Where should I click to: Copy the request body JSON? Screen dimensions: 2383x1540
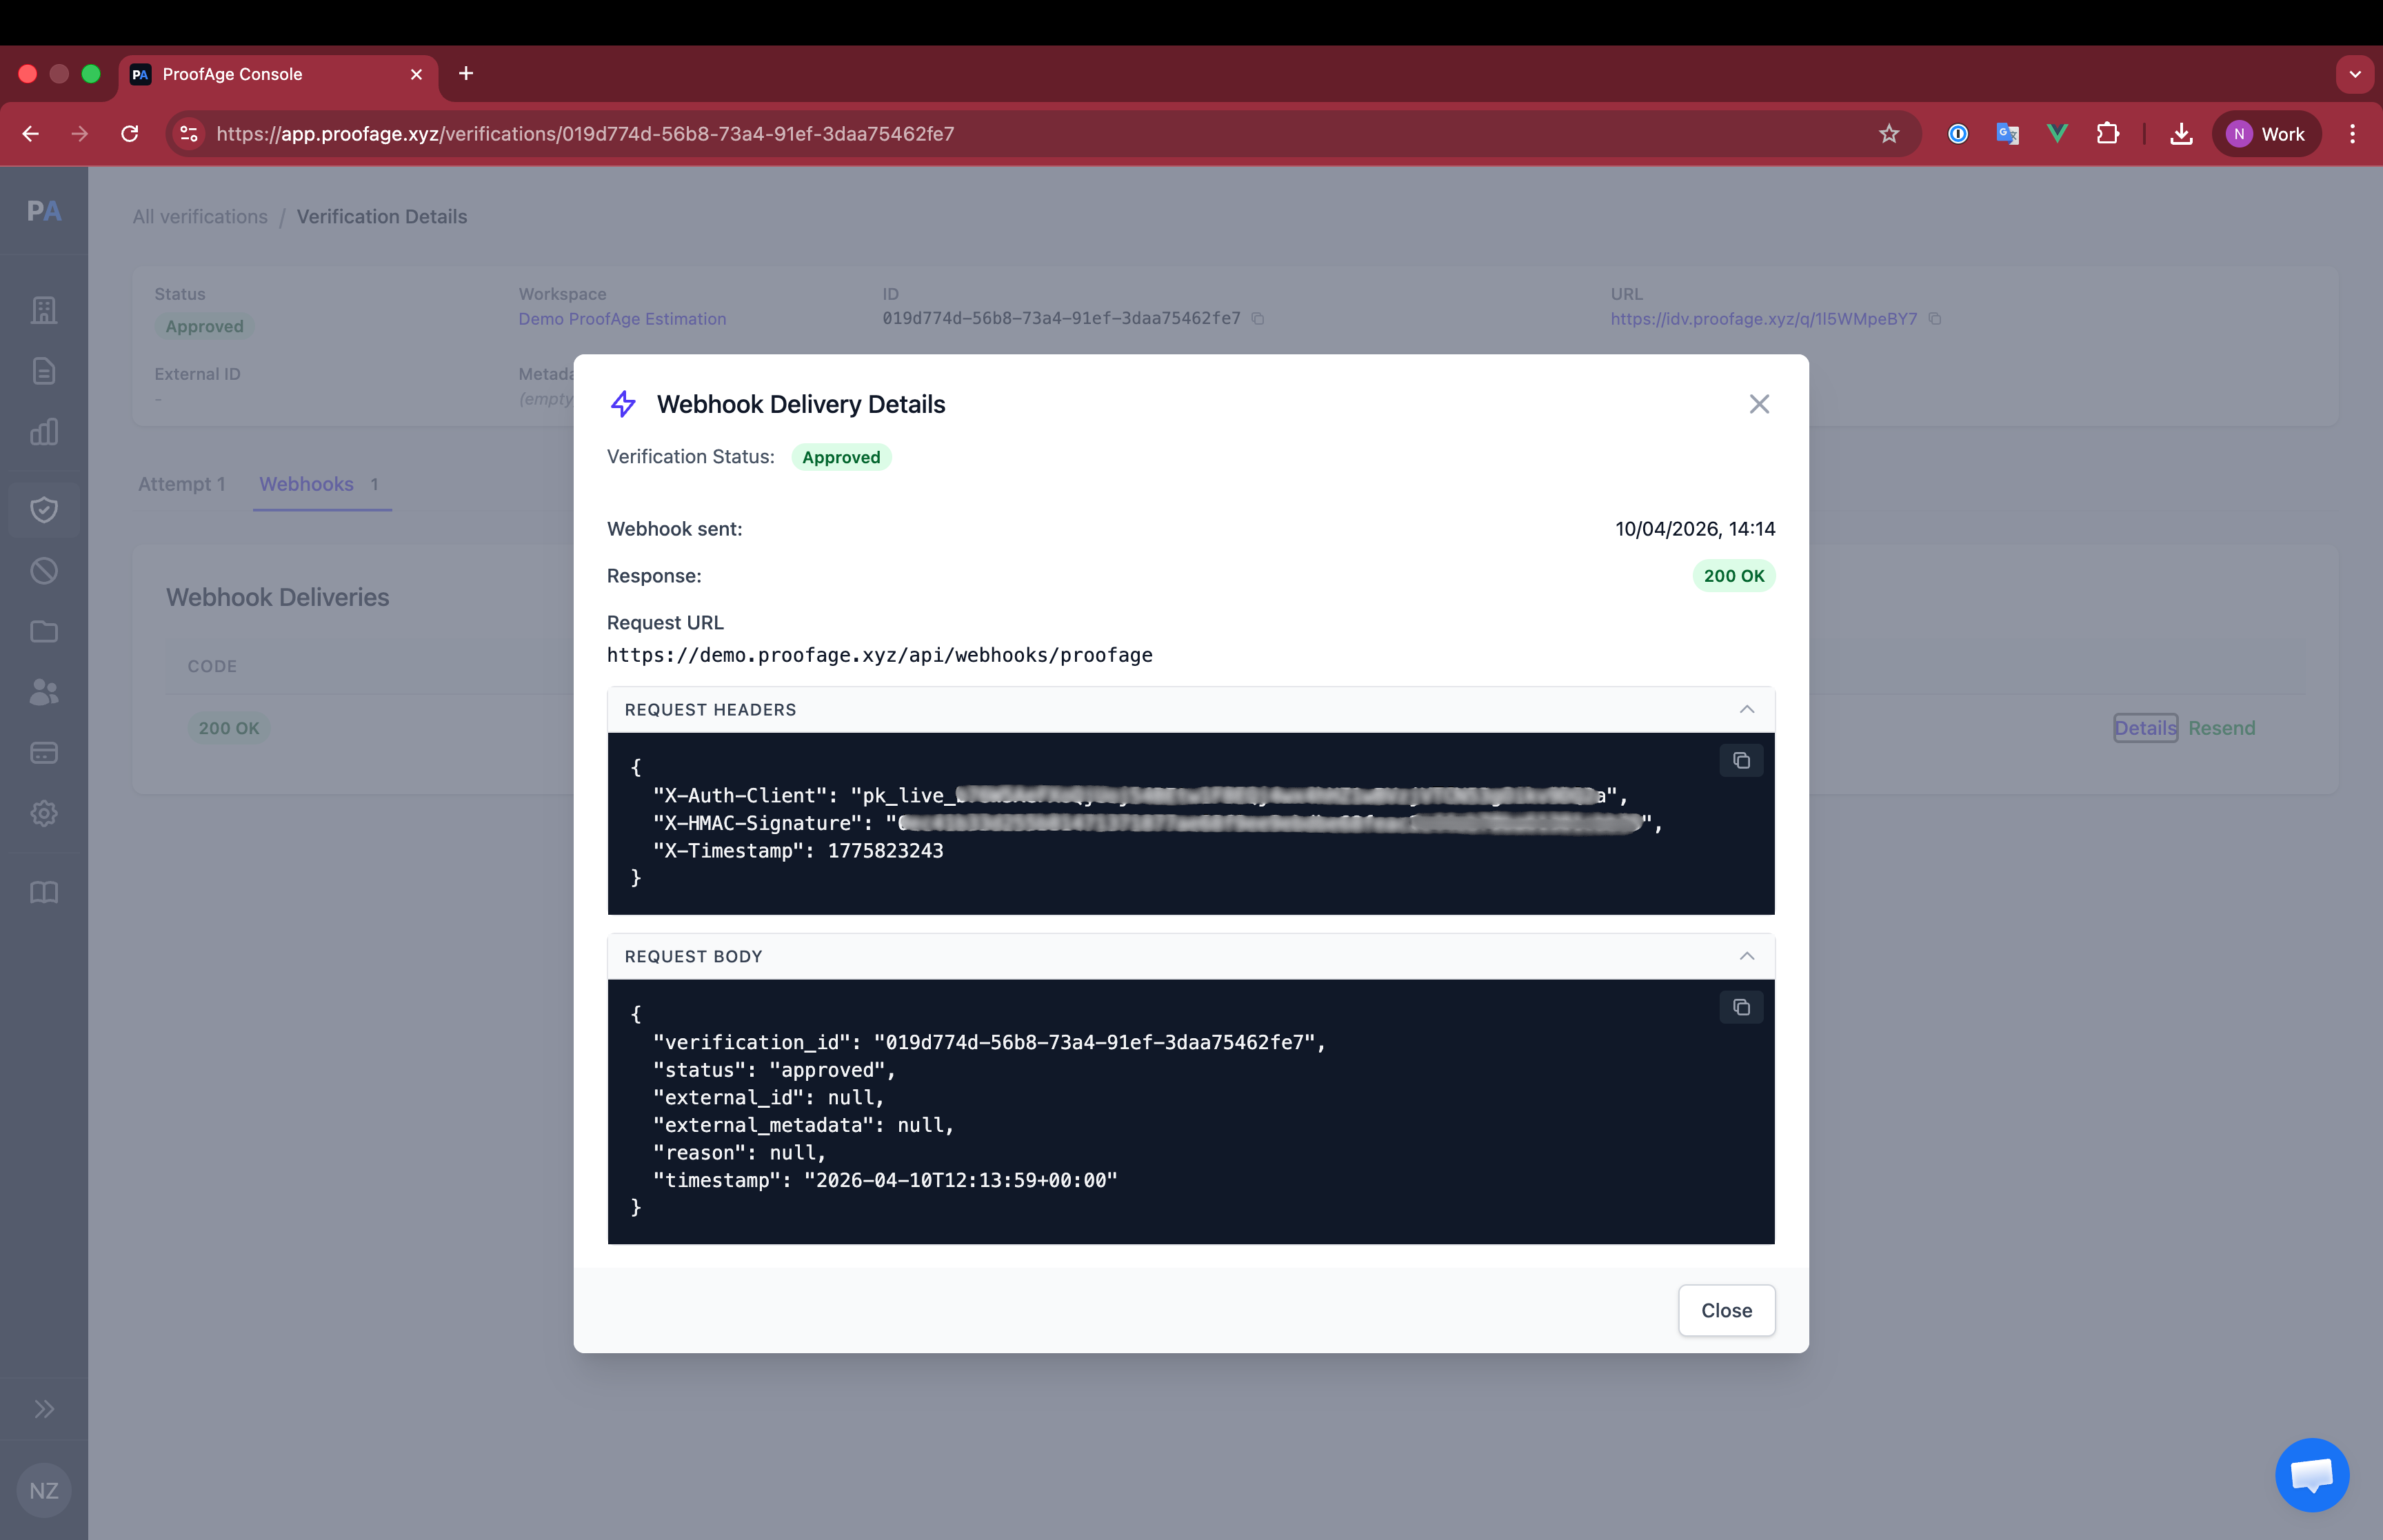click(1741, 1007)
